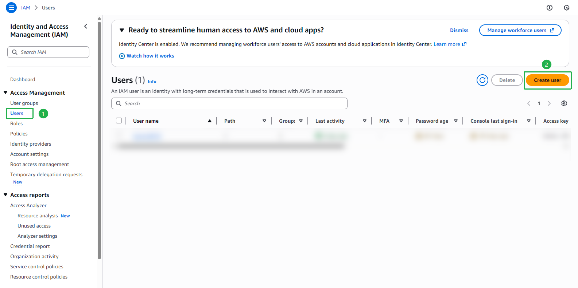
Task: Click the Create user button
Action: click(x=547, y=80)
